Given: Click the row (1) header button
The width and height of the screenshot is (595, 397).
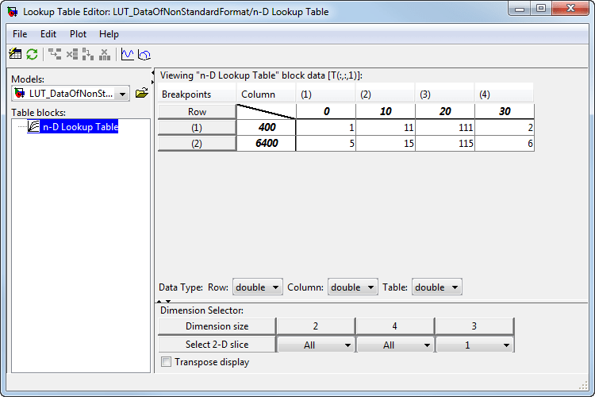Looking at the screenshot, I should point(197,128).
